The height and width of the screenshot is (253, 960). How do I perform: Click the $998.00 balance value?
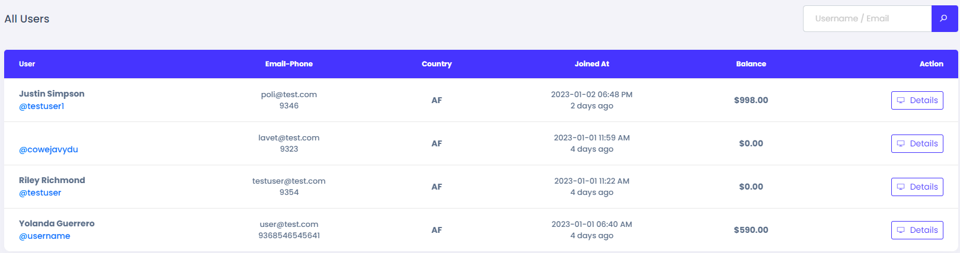(751, 100)
